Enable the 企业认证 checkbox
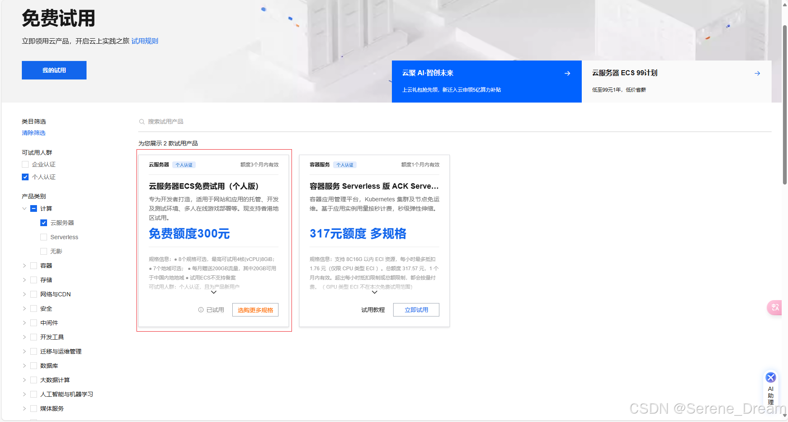 point(25,164)
